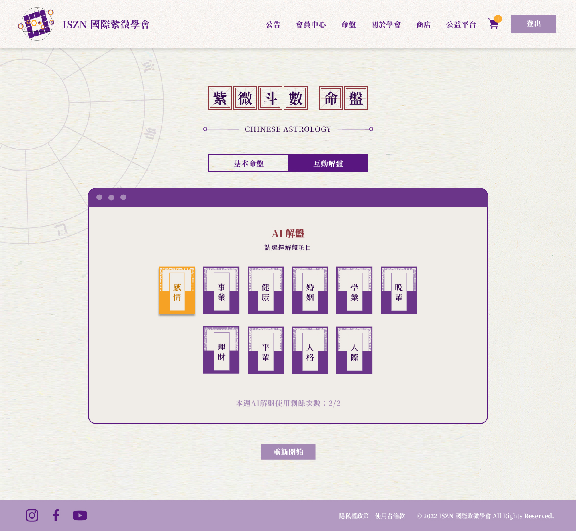This screenshot has width=576, height=531.
Task: Click the ISZN purple logo emblem
Action: 36,24
